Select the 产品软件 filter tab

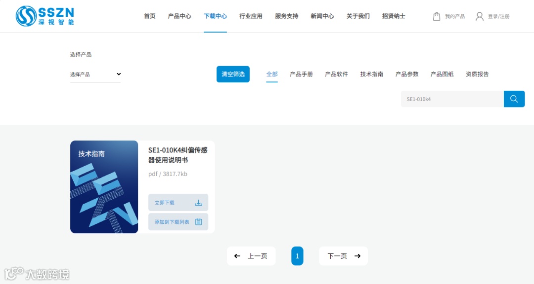[337, 74]
